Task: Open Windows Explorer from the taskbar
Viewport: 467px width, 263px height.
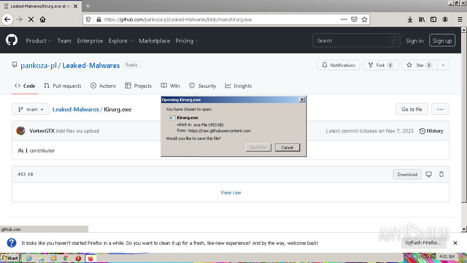Action: [41, 258]
